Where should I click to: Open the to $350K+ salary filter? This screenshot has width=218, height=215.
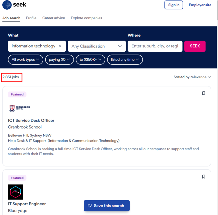tap(90, 59)
